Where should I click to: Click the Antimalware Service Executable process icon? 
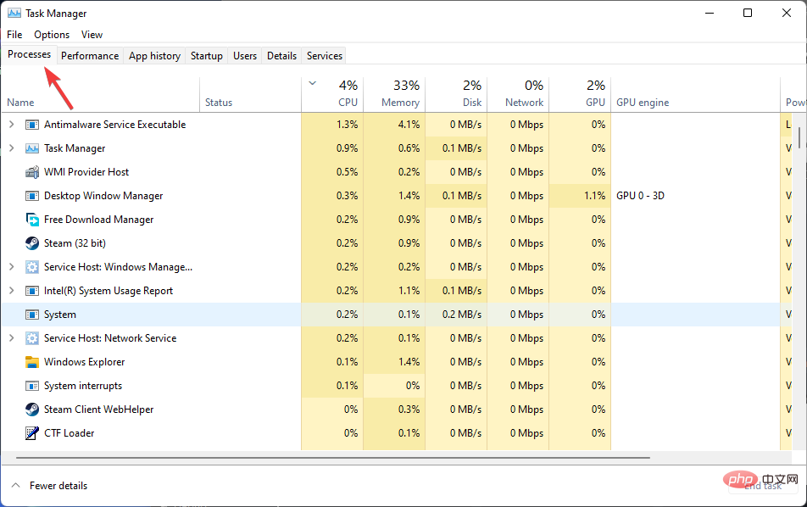31,124
